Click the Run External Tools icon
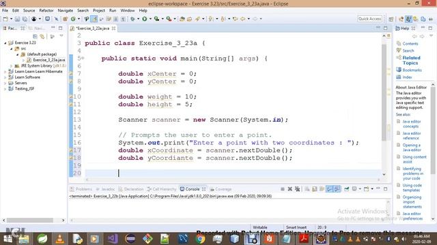Image resolution: width=437 pixels, height=245 pixels. [x=169, y=19]
